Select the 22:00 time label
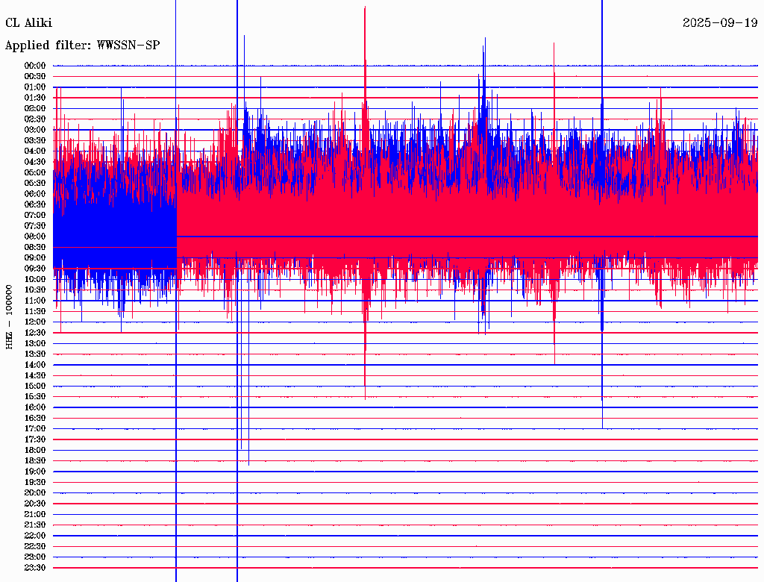This screenshot has height=582, width=764. (35, 536)
